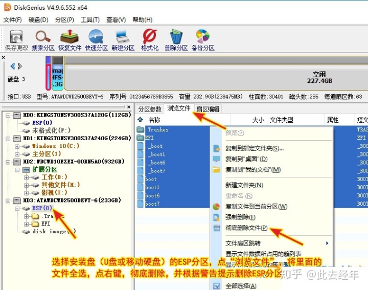
Task: Click the Format (格式化) toolbar icon
Action: tap(150, 40)
